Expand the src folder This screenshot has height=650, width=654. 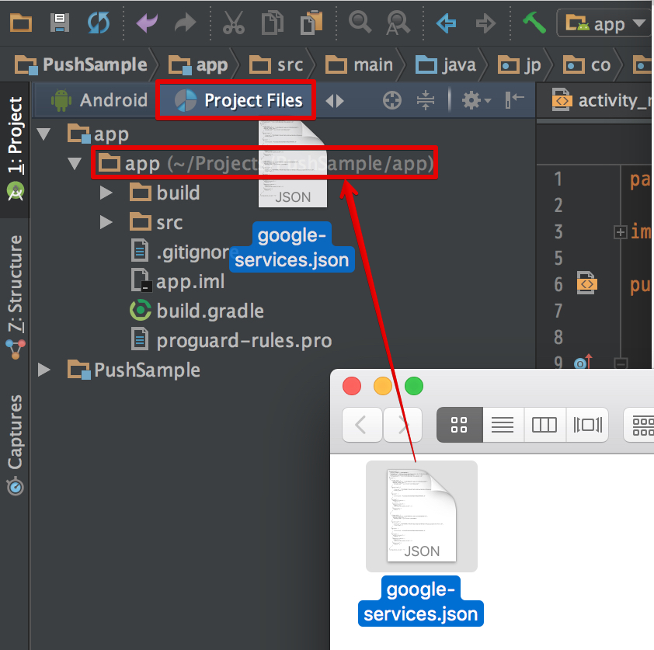106,222
